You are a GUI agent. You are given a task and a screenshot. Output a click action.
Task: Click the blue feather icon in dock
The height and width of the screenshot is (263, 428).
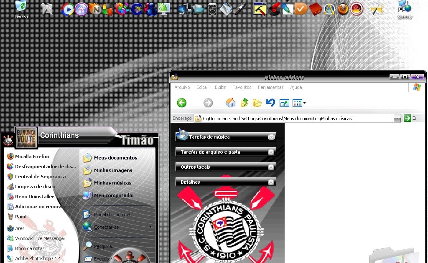click(287, 9)
